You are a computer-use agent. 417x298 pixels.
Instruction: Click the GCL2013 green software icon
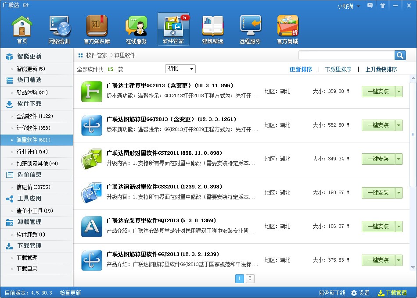(x=91, y=92)
